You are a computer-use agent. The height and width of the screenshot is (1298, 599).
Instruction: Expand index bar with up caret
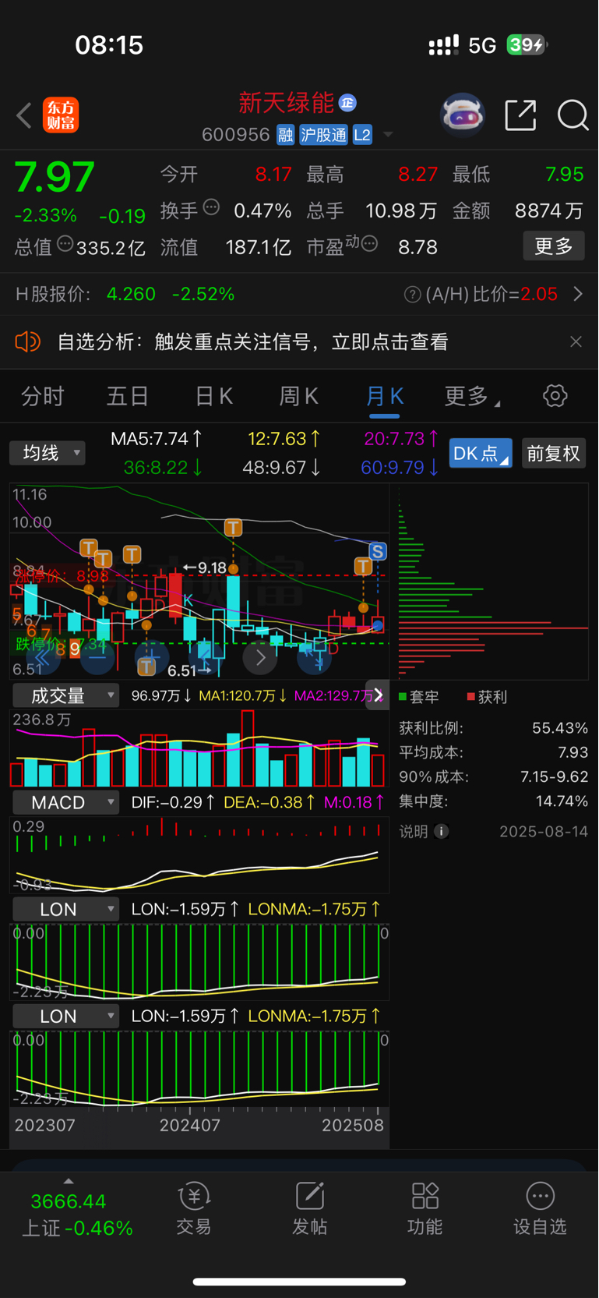[x=69, y=1181]
